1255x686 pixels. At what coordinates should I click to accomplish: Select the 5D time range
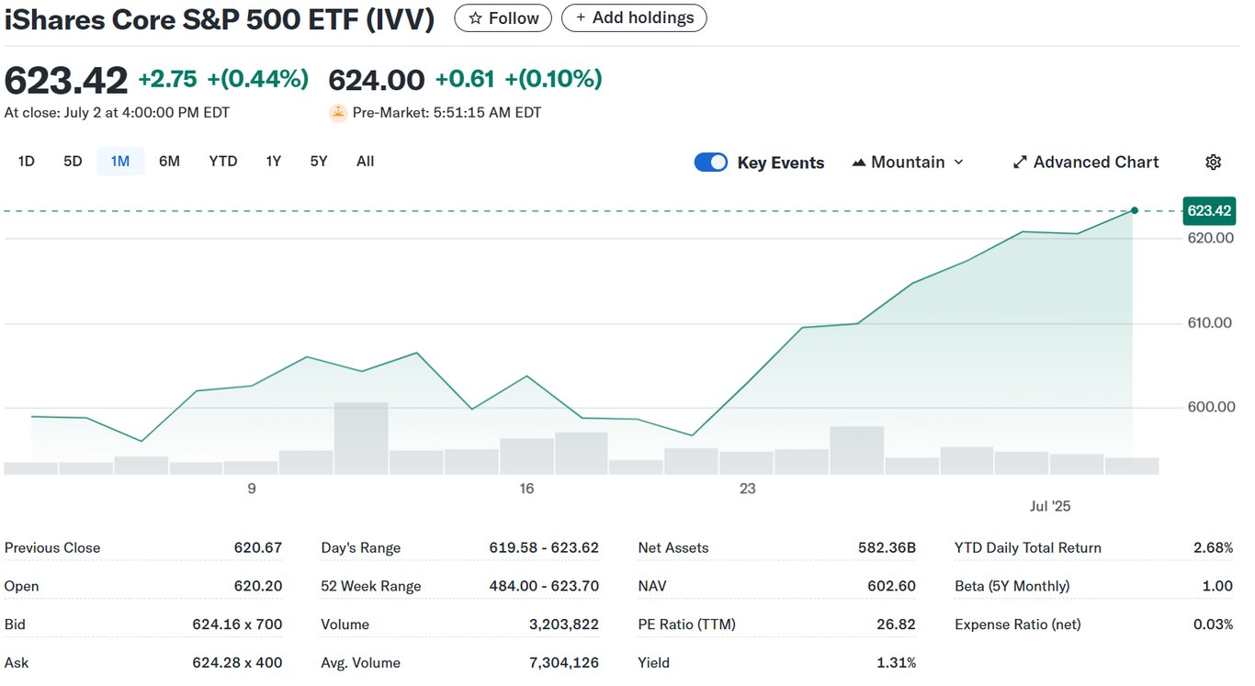pyautogui.click(x=73, y=161)
